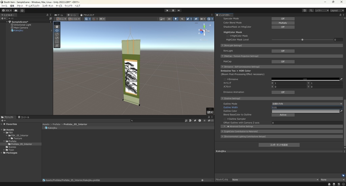Toggle scene audio

coord(182,19)
